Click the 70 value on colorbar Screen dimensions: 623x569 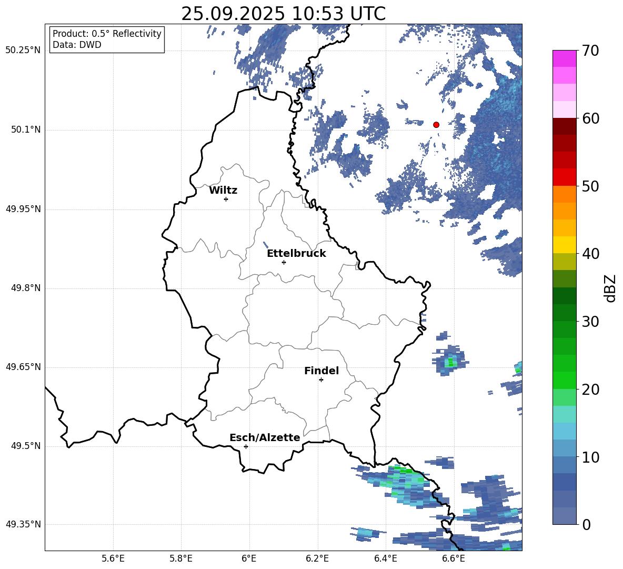[590, 51]
